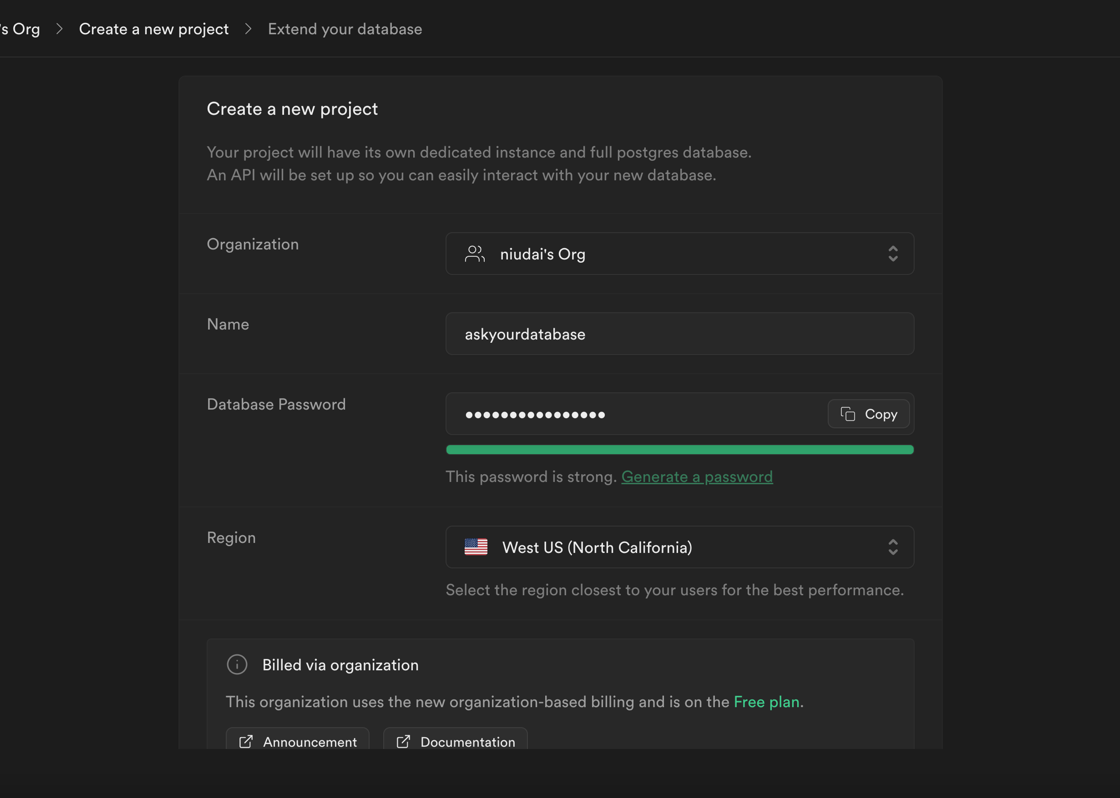1120x798 pixels.
Task: Open the Organization dropdown arrows
Action: [892, 253]
